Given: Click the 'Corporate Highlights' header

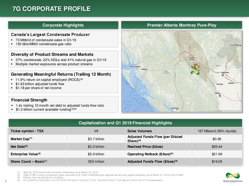Looking at the screenshot, I should tap(63, 25).
